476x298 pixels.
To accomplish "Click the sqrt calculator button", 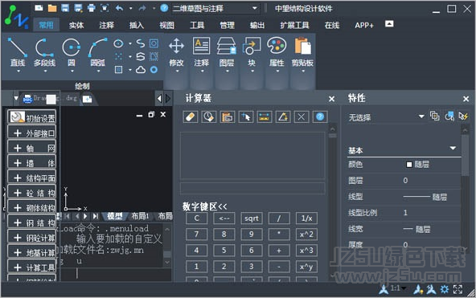I will click(x=252, y=218).
